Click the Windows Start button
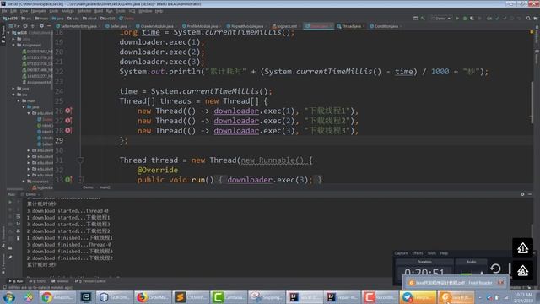Image resolution: width=540 pixels, height=304 pixels. pyautogui.click(x=8, y=297)
